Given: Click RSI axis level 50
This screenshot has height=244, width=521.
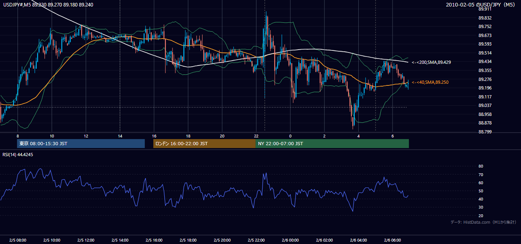Looking at the screenshot, I should tap(481, 191).
